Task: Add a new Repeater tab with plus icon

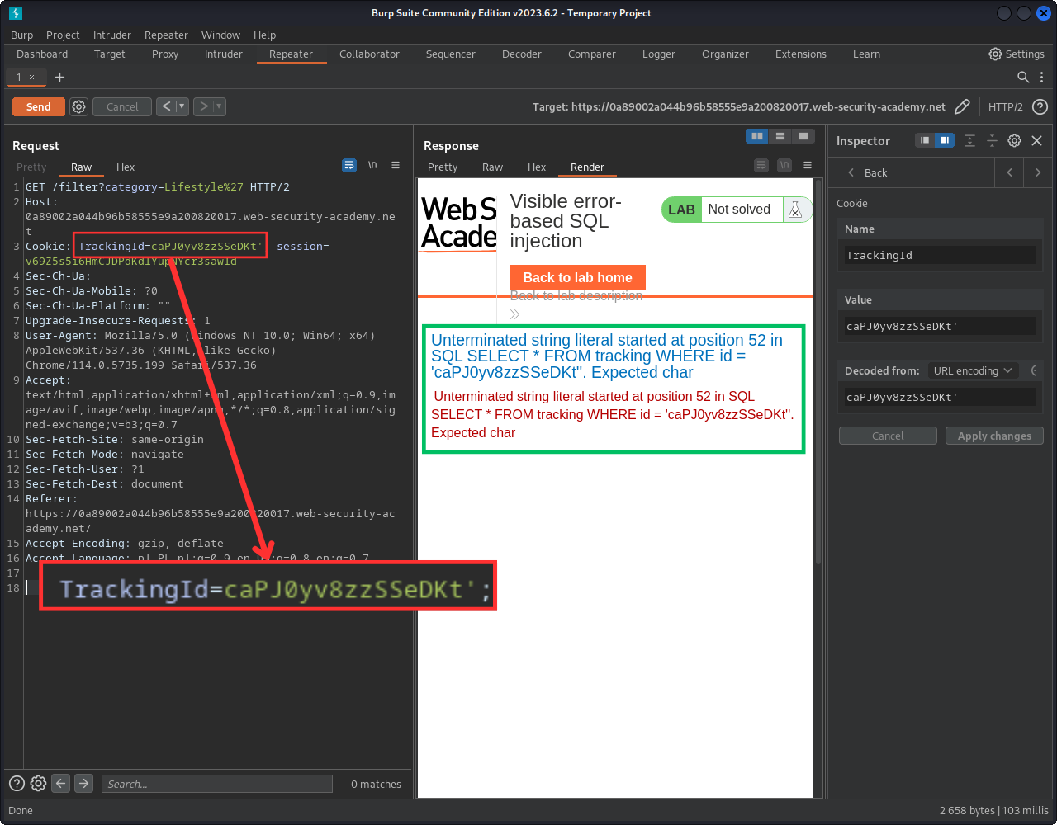Action: point(59,77)
